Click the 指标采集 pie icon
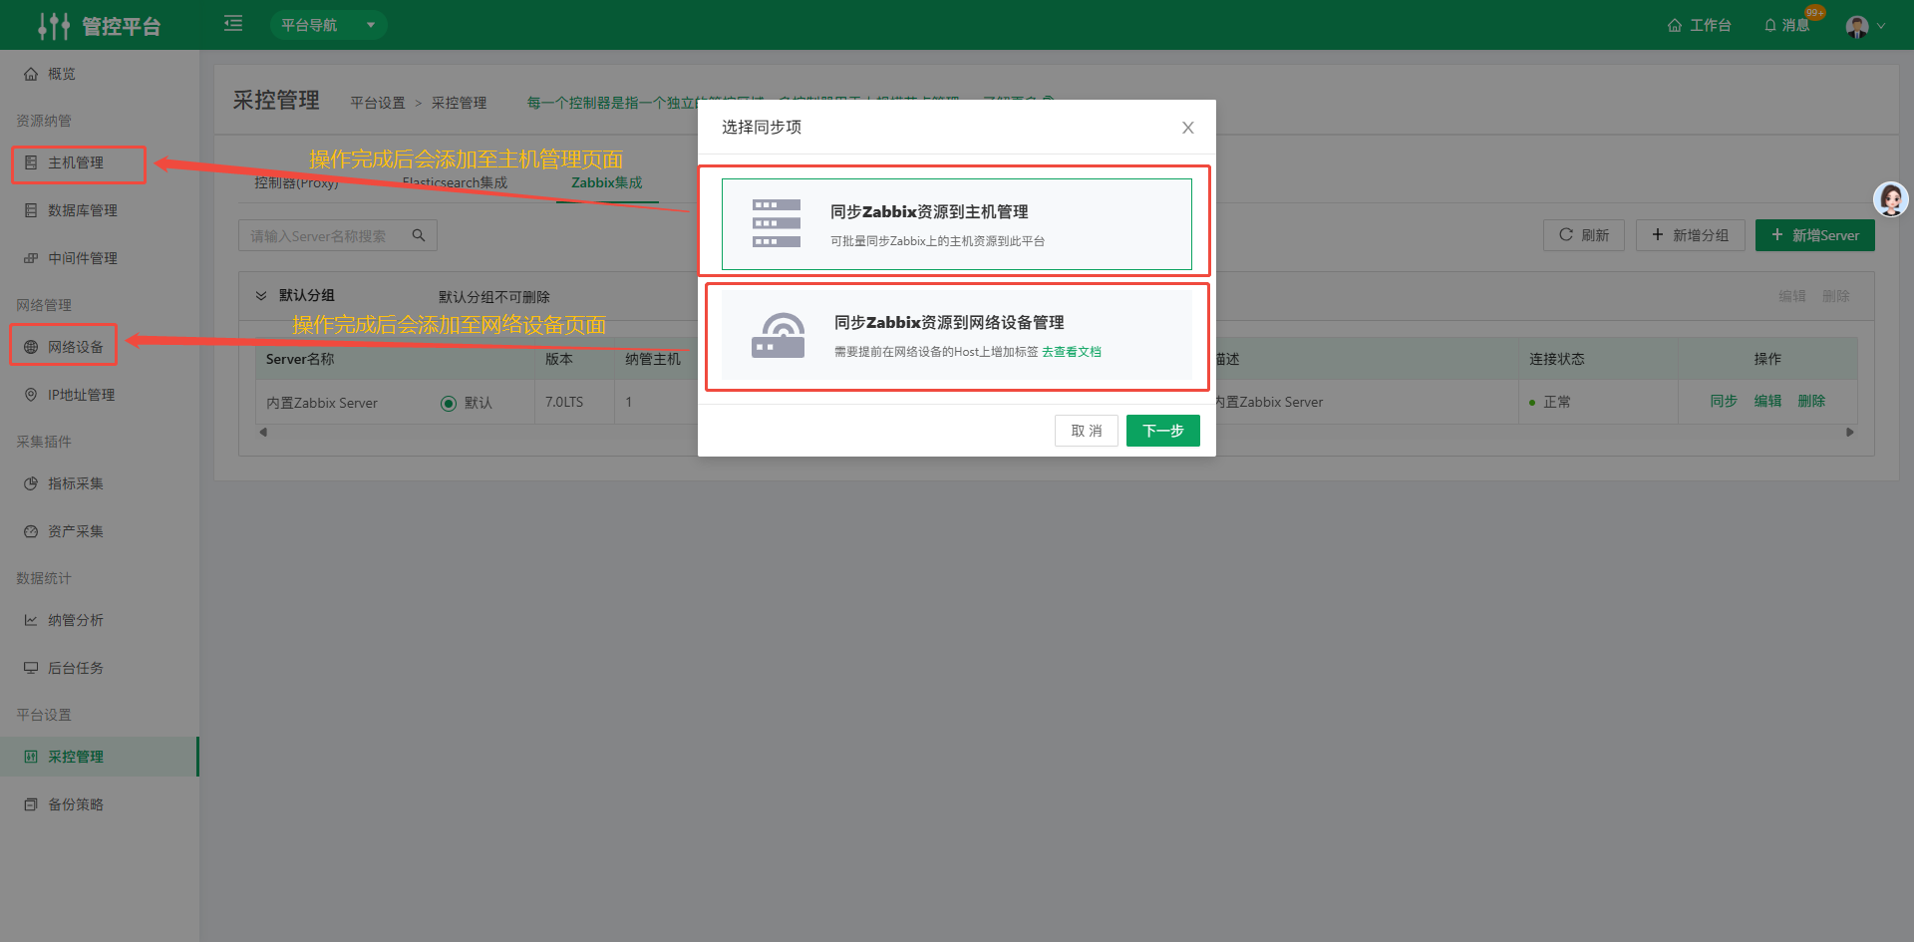Viewport: 1914px width, 942px height. 31,483
